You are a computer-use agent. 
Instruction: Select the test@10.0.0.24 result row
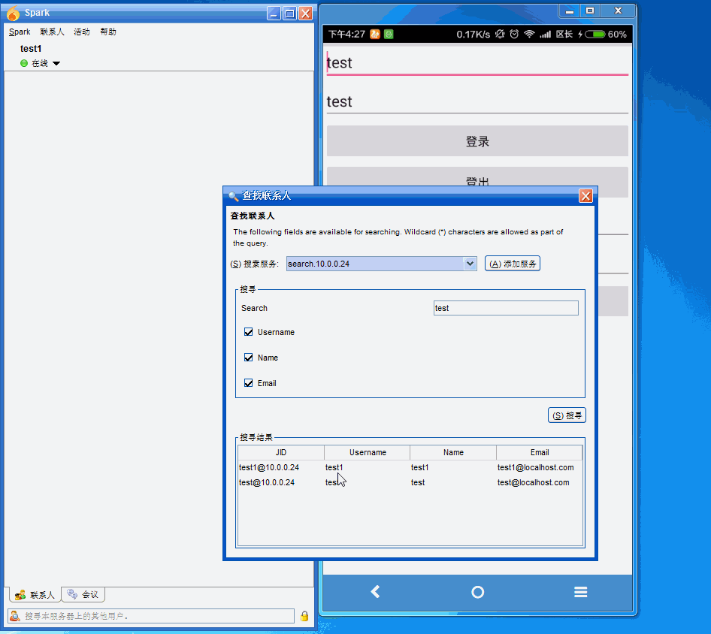[x=267, y=482]
